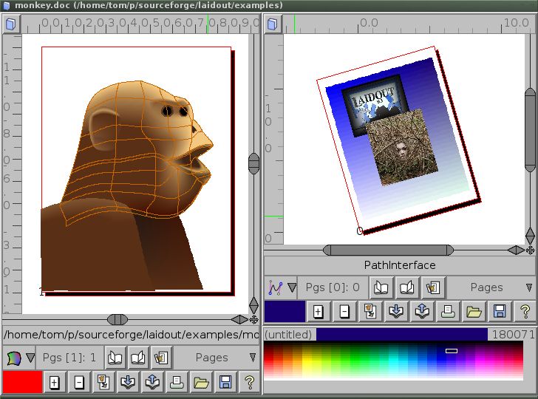Click the Pgs [1]: 1 page label
The height and width of the screenshot is (399, 538).
[x=68, y=358]
